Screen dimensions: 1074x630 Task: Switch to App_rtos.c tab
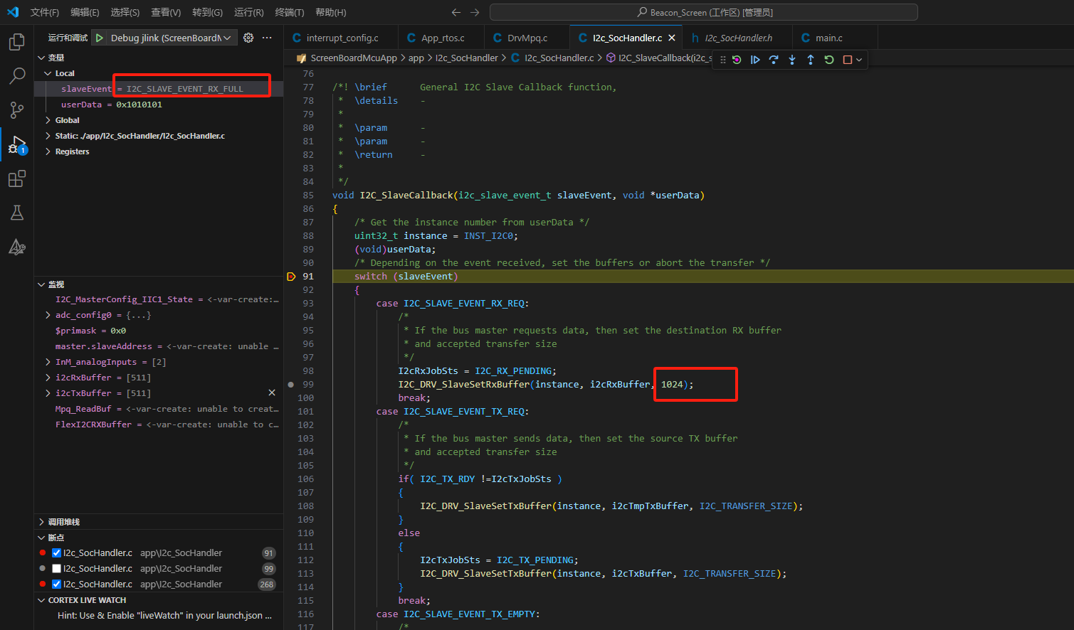[441, 38]
